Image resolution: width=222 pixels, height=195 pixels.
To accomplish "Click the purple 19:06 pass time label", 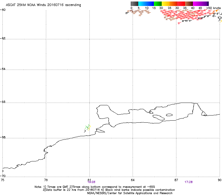I will [91, 182].
